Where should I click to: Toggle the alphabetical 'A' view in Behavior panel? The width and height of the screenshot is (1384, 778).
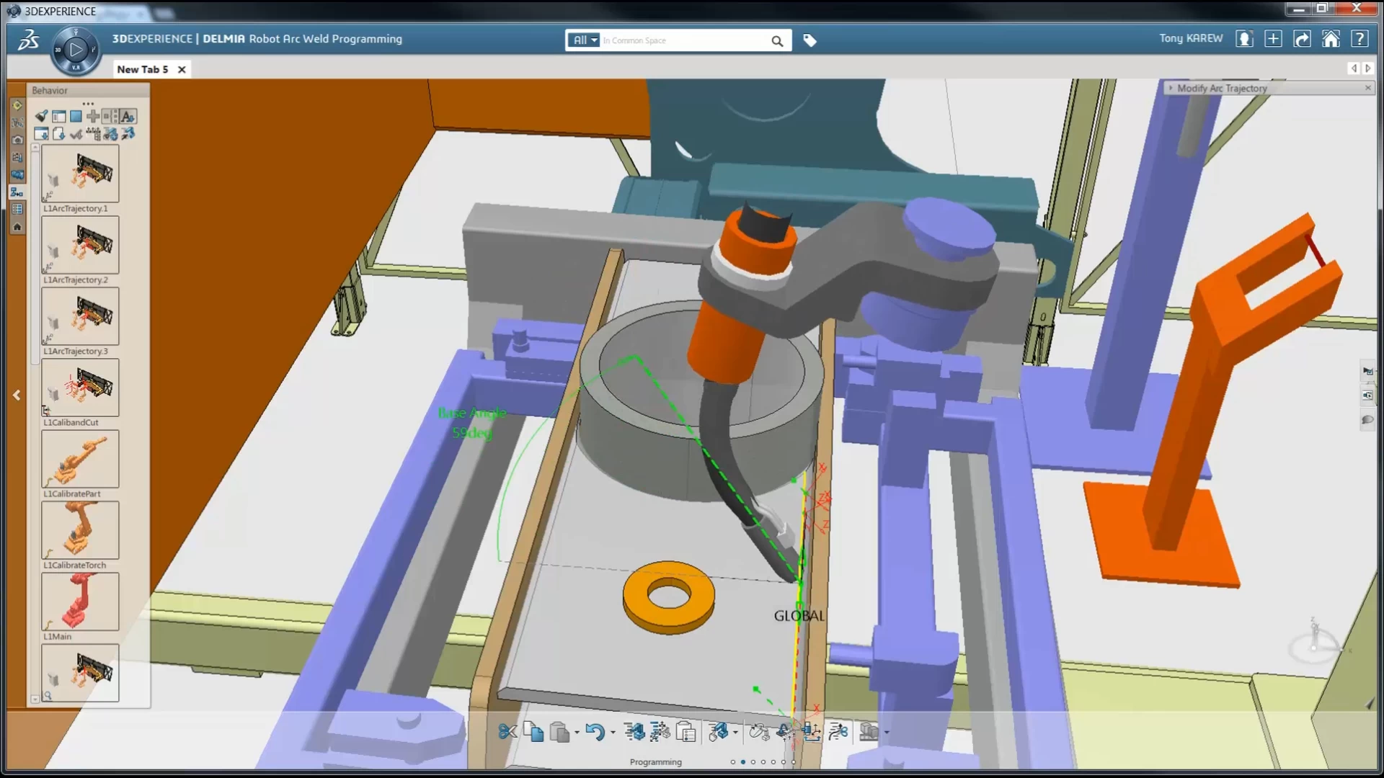point(128,116)
